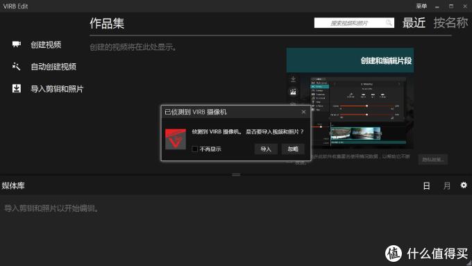Click the import icon in the tutorial preview
The image size is (472, 266).
tap(293, 79)
